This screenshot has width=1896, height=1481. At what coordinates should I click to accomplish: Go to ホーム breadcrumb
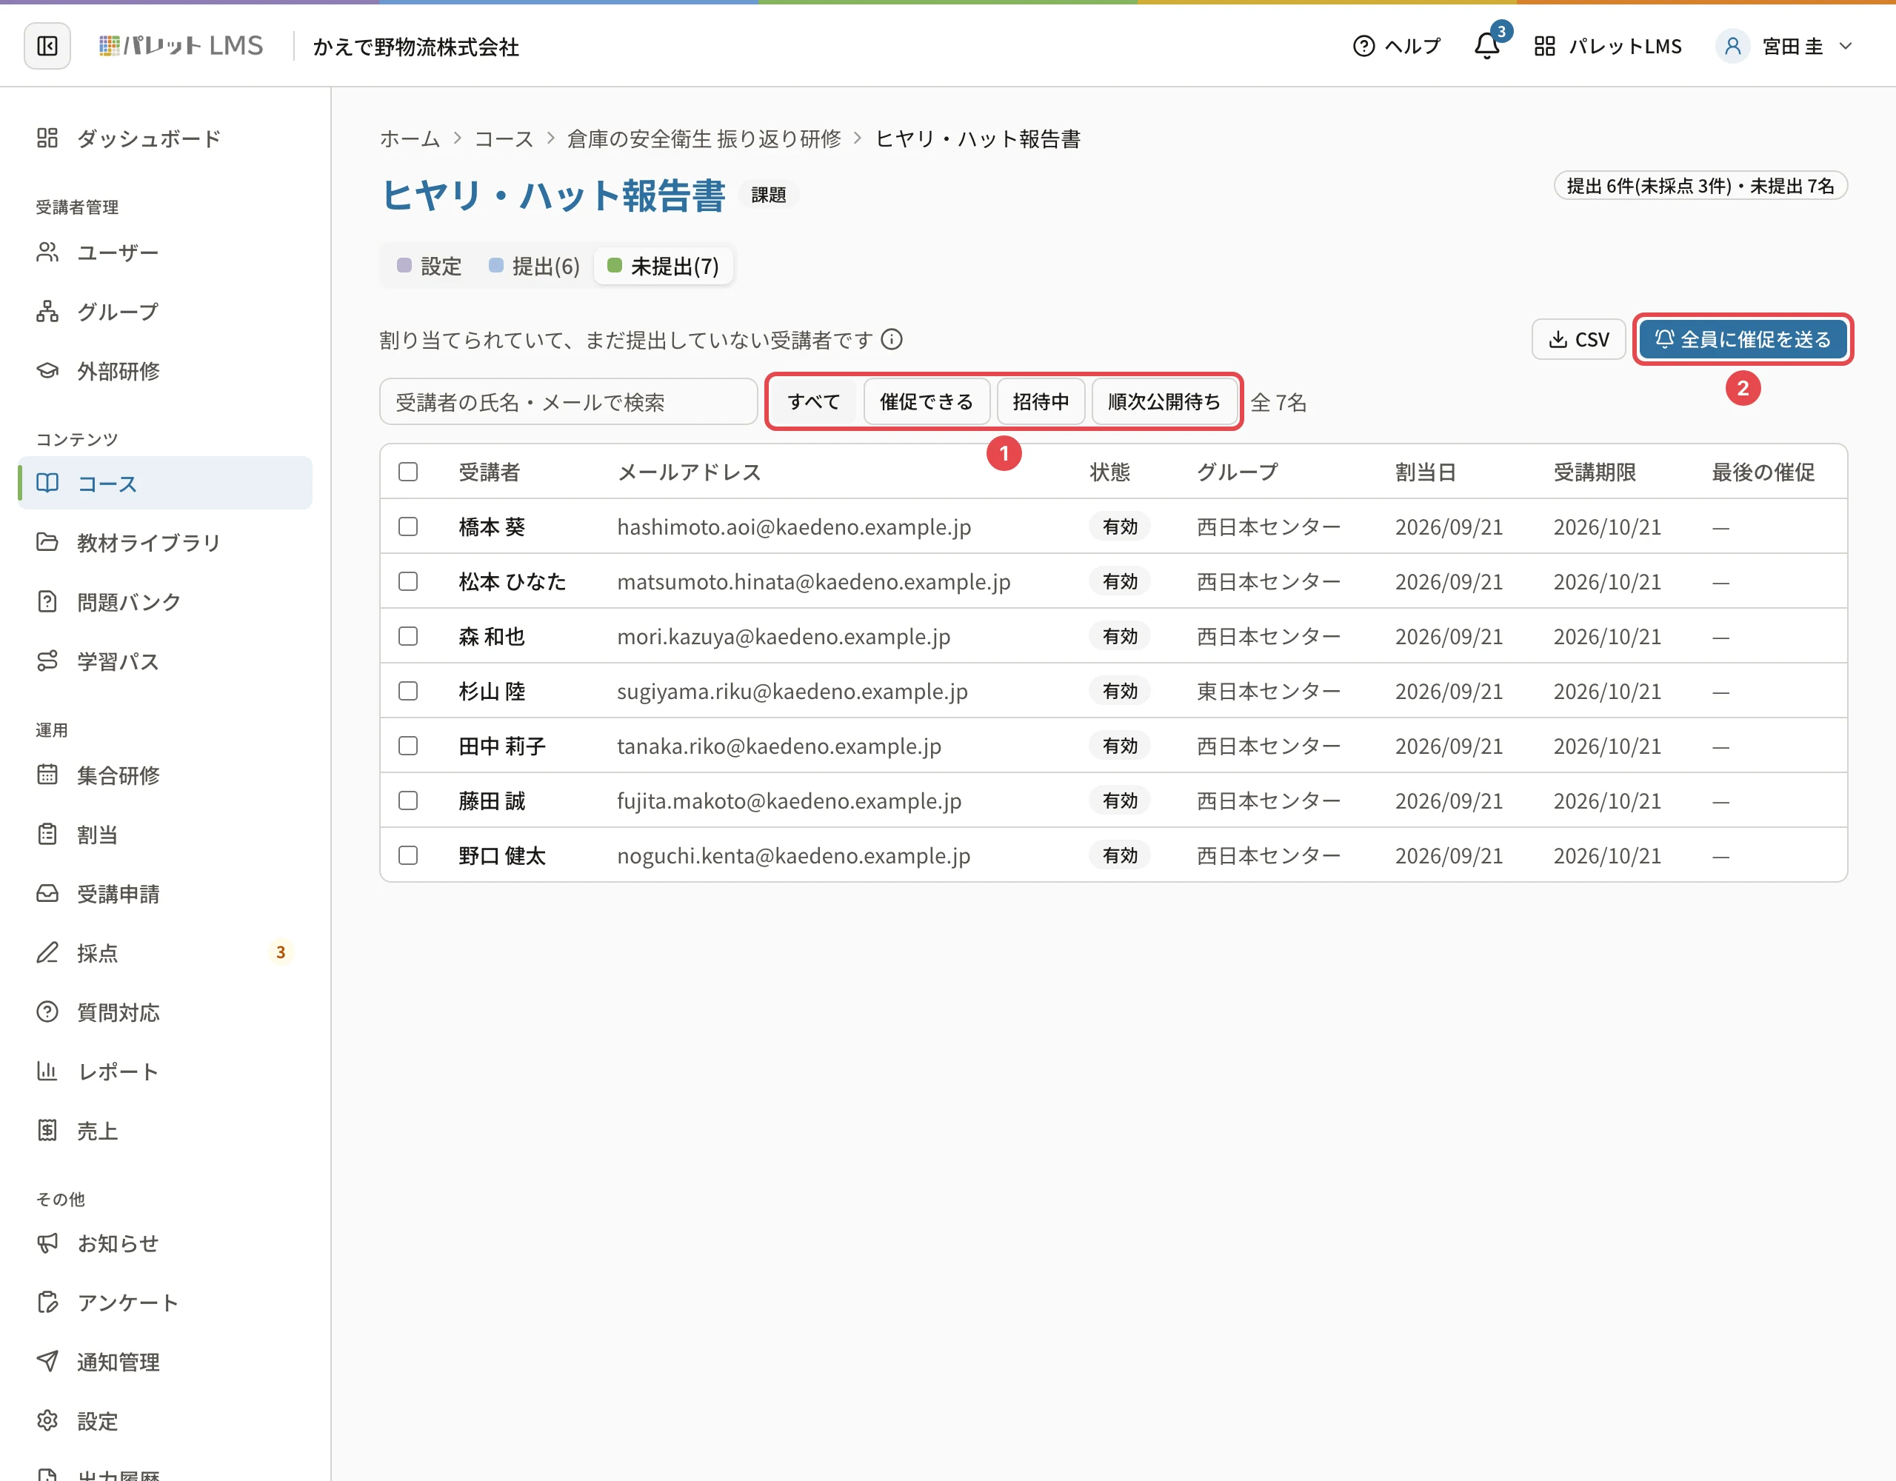tap(410, 139)
